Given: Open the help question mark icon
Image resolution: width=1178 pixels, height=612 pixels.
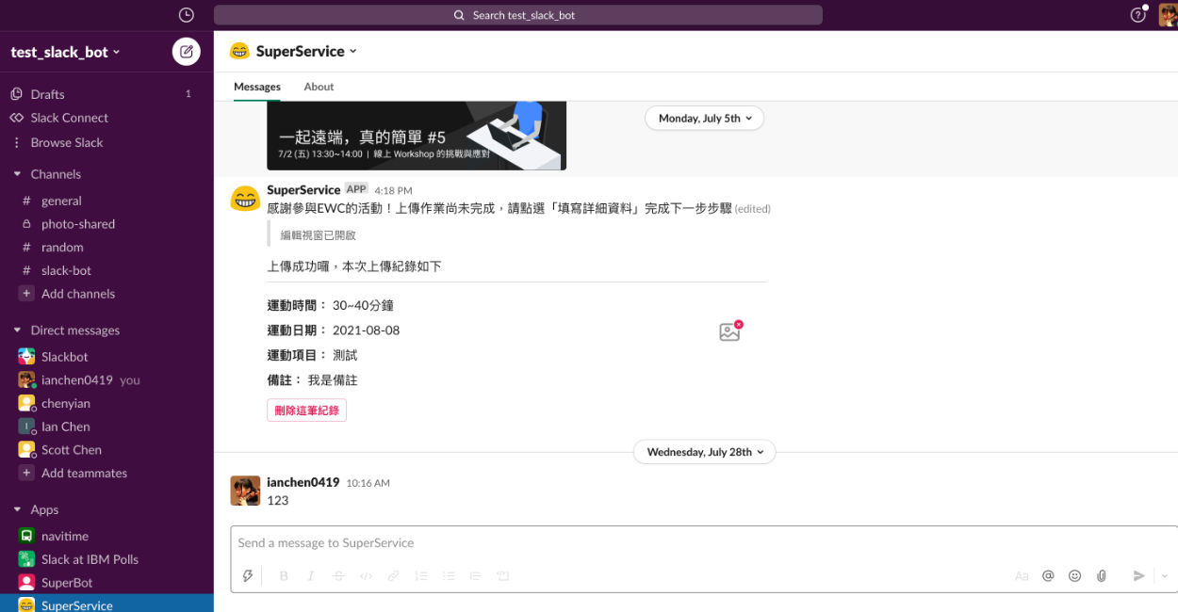Looking at the screenshot, I should [x=1137, y=15].
